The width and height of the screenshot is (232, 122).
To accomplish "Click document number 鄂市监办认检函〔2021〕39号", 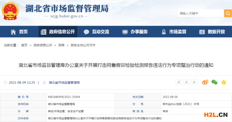I will [181, 104].
